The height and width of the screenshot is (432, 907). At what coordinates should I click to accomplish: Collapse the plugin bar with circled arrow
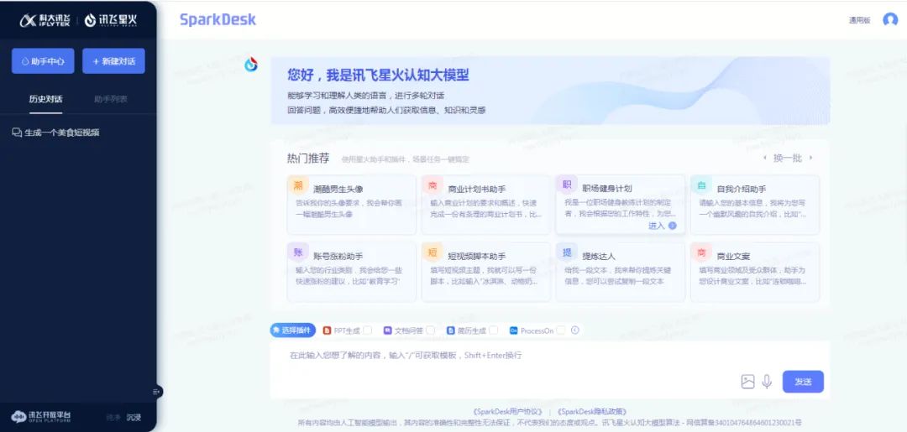tap(575, 331)
